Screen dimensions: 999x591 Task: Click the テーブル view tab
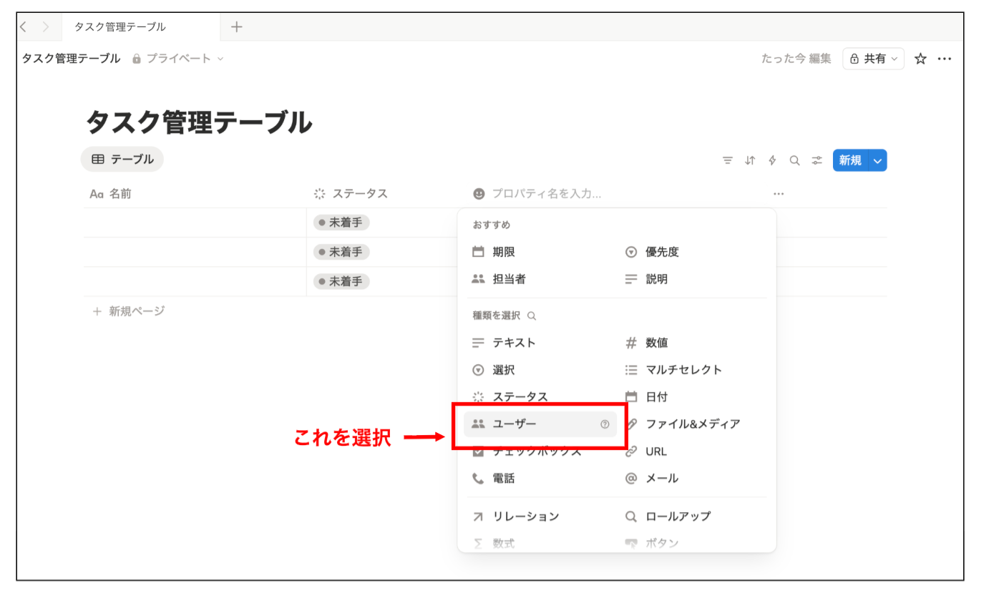point(122,160)
